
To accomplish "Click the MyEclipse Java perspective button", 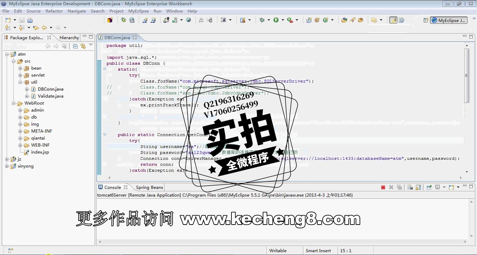I will (x=449, y=20).
